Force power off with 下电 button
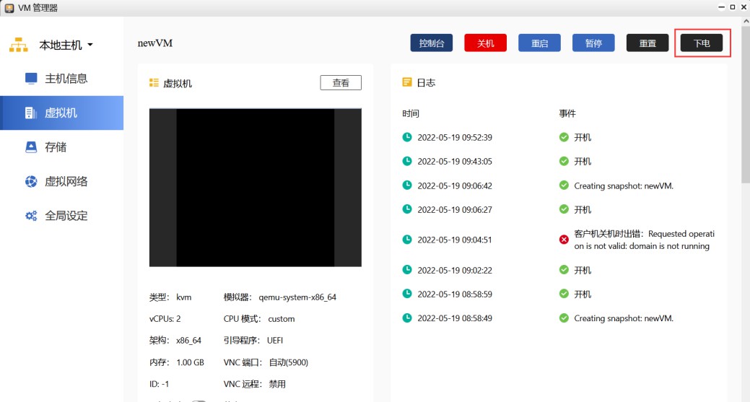Viewport: 750px width, 402px height. (x=702, y=43)
